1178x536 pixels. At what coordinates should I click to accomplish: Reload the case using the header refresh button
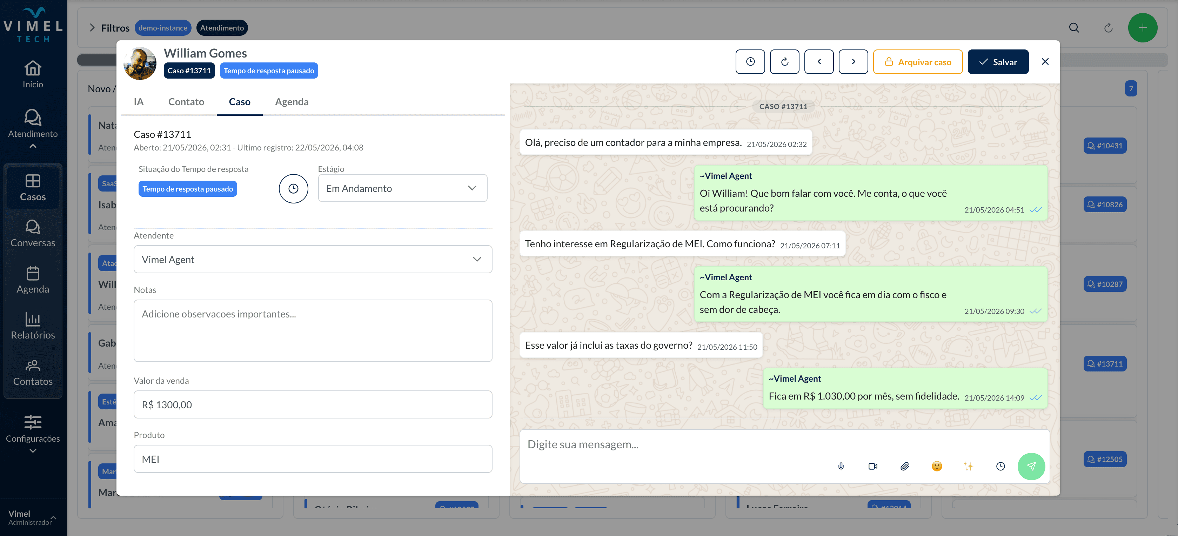tap(784, 62)
